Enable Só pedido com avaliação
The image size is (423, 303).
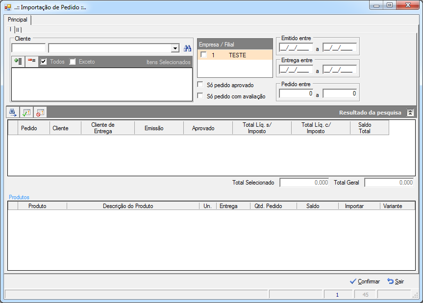point(200,96)
